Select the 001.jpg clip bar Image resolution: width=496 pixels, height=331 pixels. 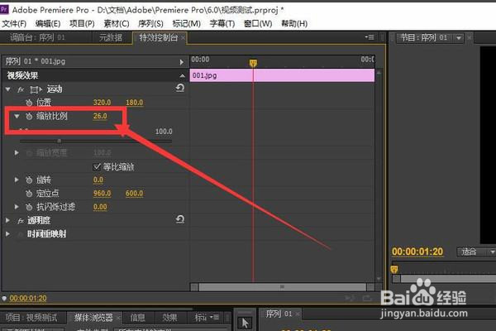coord(282,75)
